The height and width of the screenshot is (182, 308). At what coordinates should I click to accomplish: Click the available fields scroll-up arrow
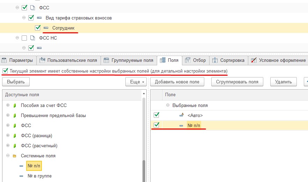pyautogui.click(x=144, y=93)
